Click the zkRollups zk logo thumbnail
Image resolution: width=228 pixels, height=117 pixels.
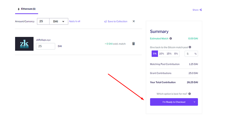[x=24, y=44]
